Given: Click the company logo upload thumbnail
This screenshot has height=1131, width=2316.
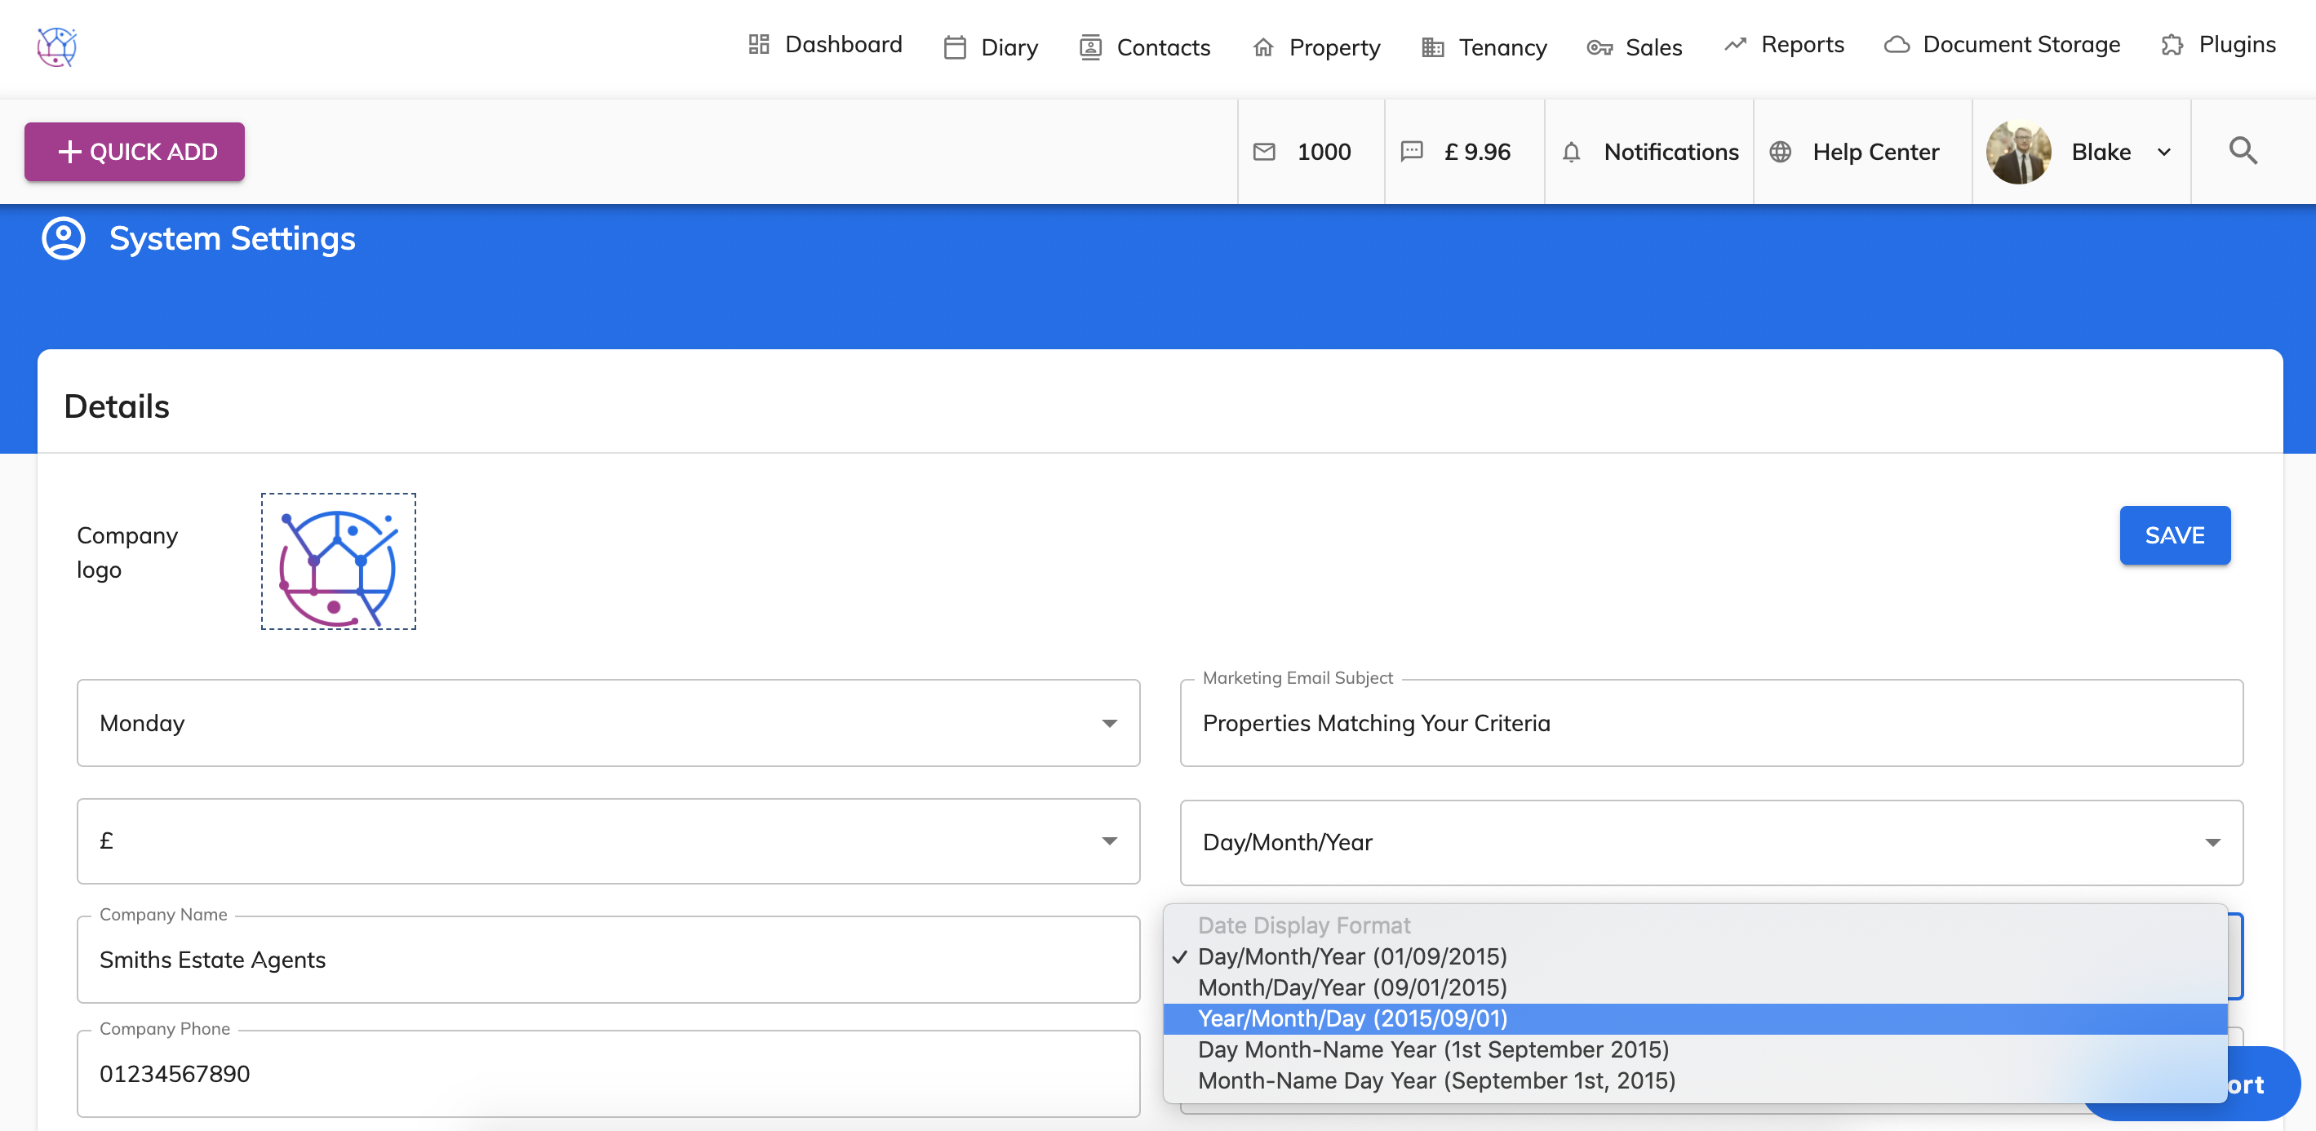Looking at the screenshot, I should (338, 561).
